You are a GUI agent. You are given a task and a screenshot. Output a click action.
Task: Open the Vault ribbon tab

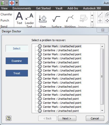tap(59, 8)
